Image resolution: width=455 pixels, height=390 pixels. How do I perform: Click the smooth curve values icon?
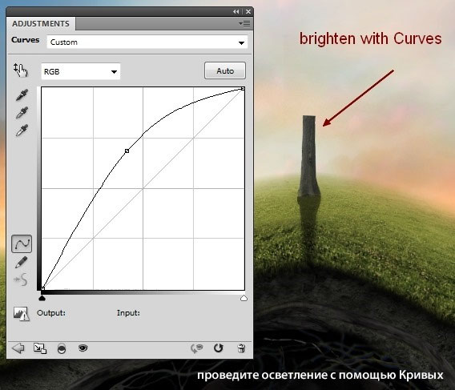point(21,279)
